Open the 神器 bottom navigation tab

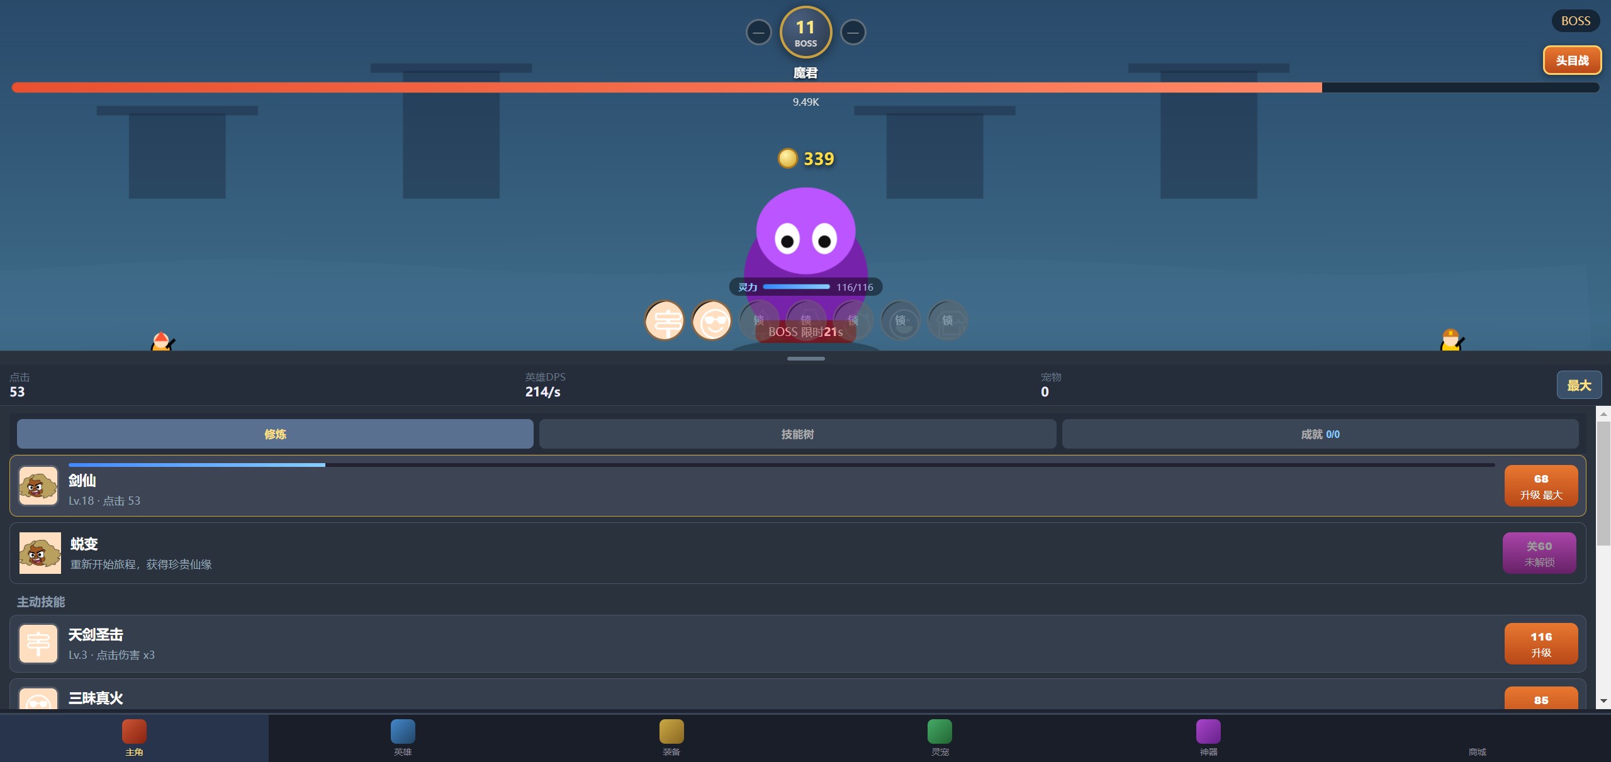coord(1208,737)
